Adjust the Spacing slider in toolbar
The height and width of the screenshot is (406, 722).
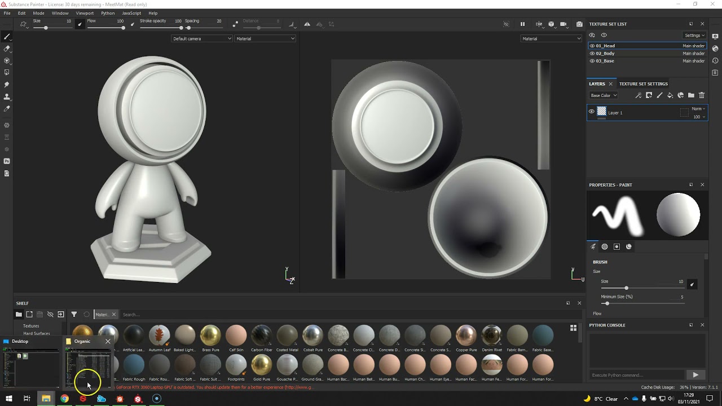click(x=203, y=27)
